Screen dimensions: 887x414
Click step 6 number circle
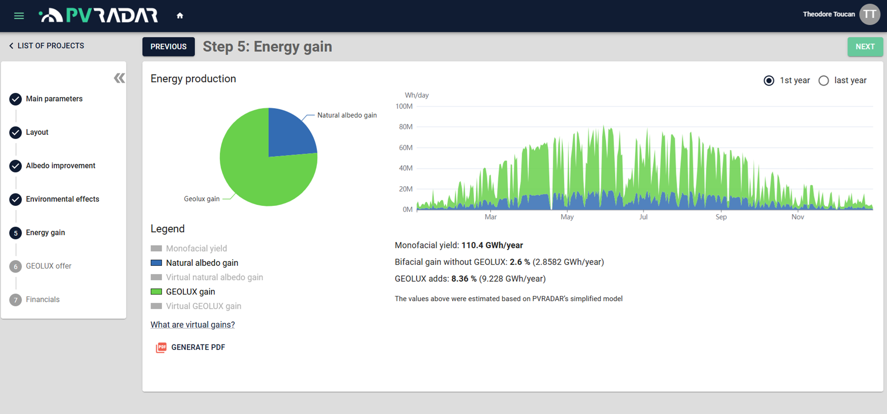pyautogui.click(x=16, y=266)
